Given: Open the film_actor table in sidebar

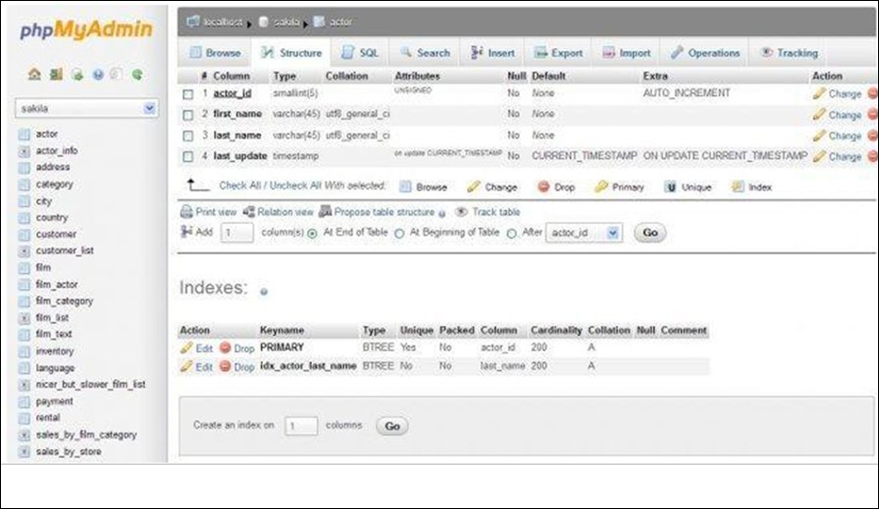Looking at the screenshot, I should 56,284.
